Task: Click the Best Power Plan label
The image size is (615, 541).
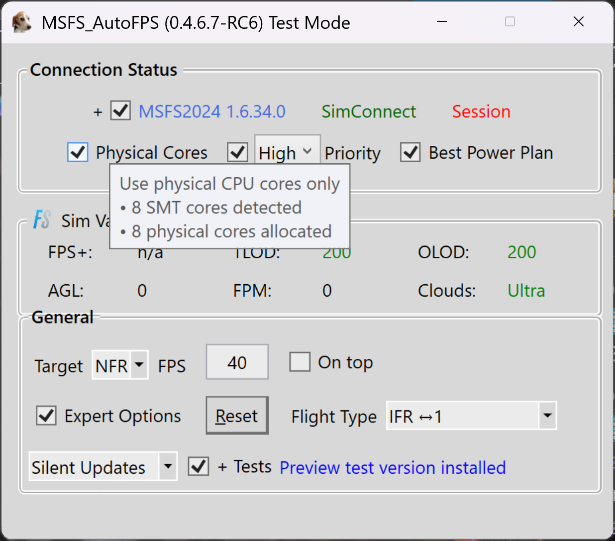Action: (x=491, y=152)
